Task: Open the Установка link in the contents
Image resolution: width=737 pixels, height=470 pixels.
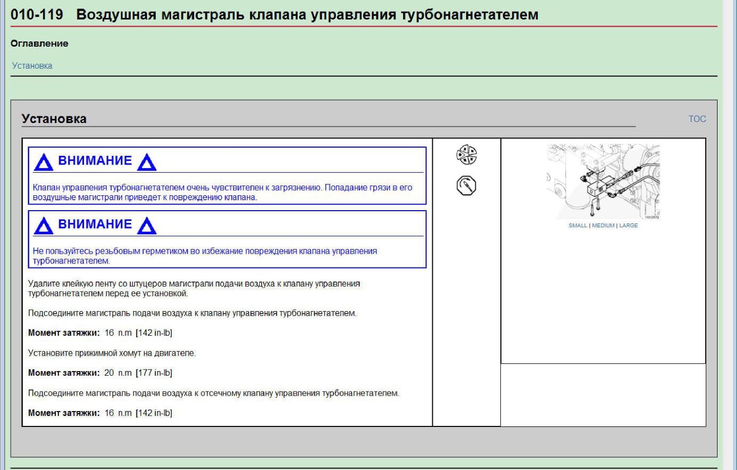Action: (x=32, y=66)
